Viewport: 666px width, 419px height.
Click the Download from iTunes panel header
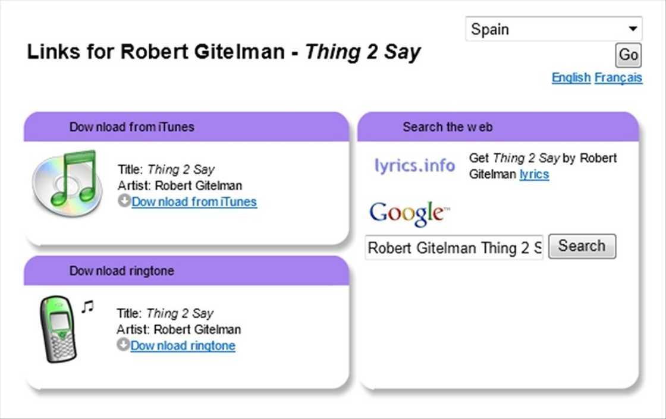click(x=186, y=127)
